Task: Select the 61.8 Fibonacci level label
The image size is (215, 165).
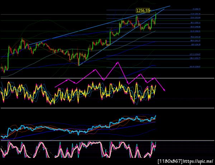Action: click(x=196, y=31)
